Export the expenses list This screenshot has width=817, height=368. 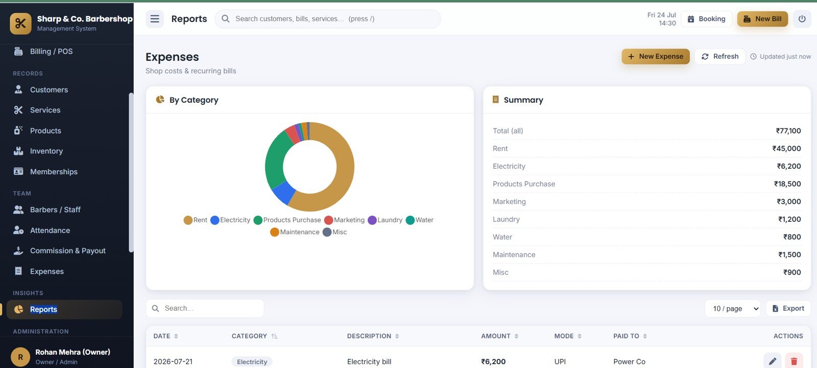[788, 309]
